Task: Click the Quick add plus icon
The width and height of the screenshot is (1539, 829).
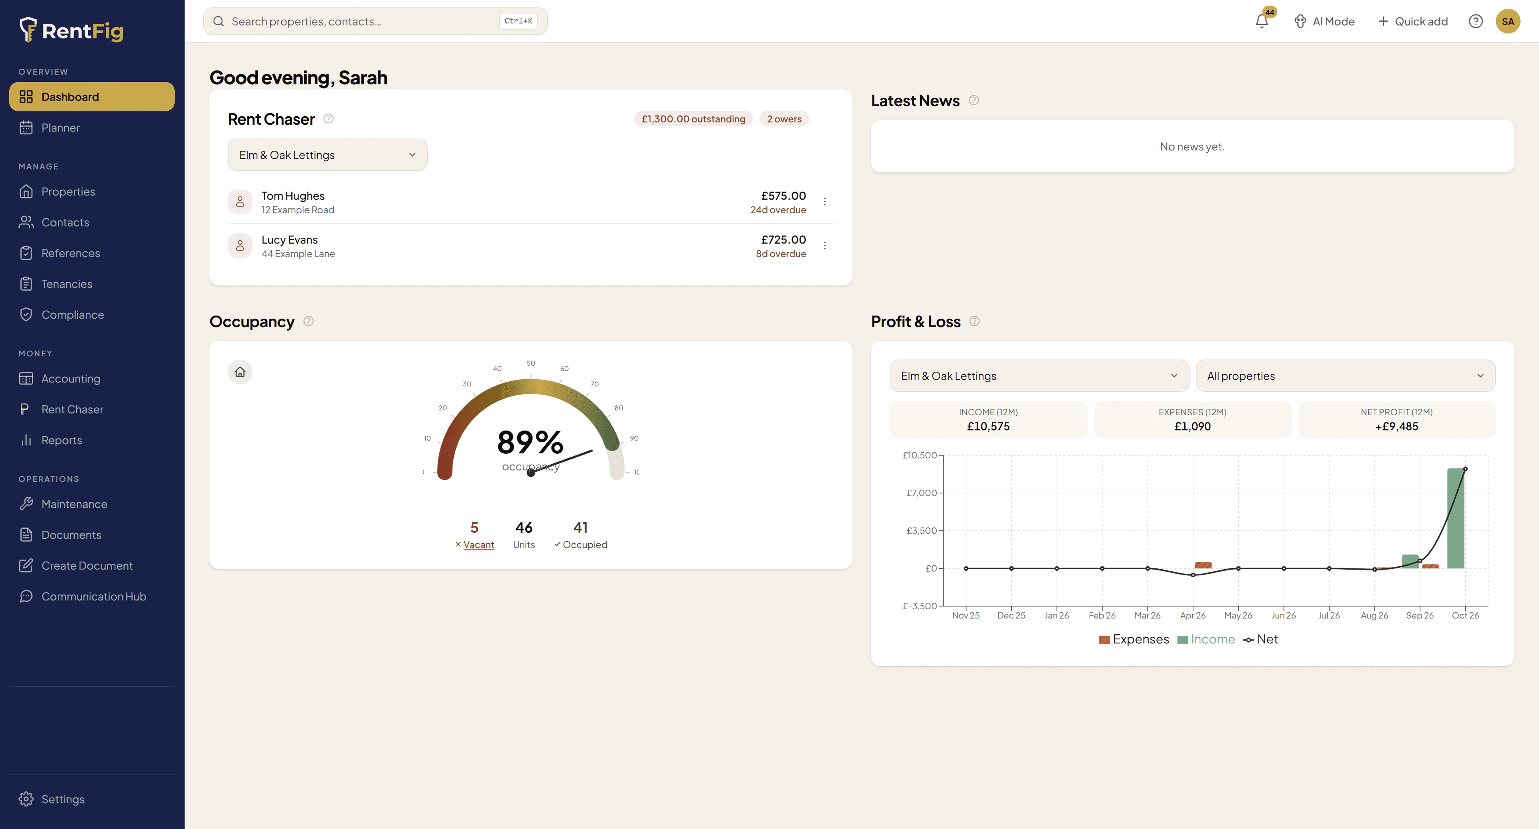Action: click(1383, 22)
